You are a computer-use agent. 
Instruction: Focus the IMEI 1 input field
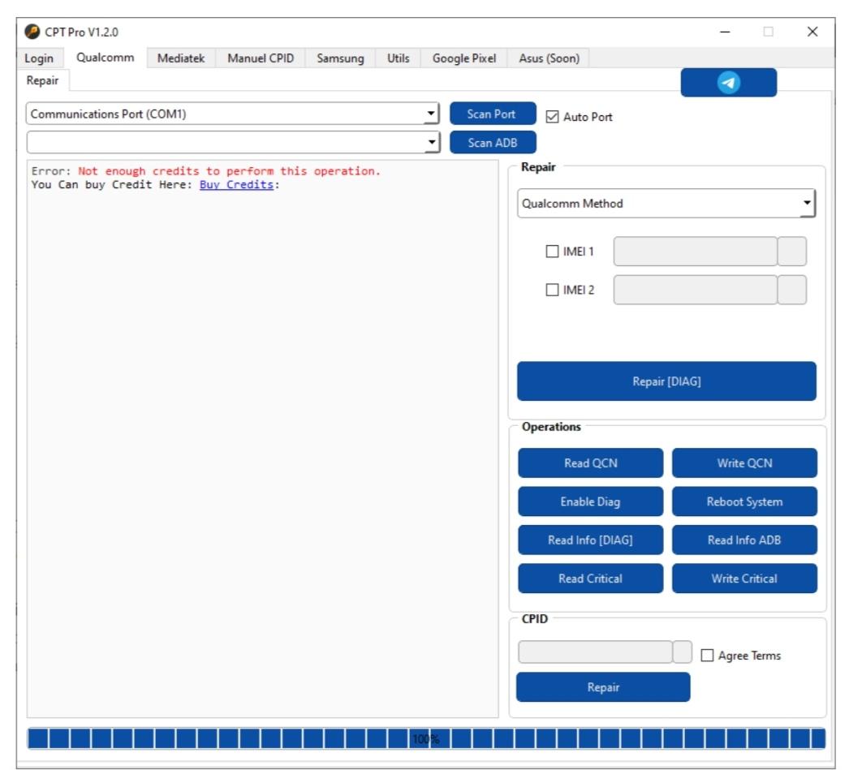695,252
